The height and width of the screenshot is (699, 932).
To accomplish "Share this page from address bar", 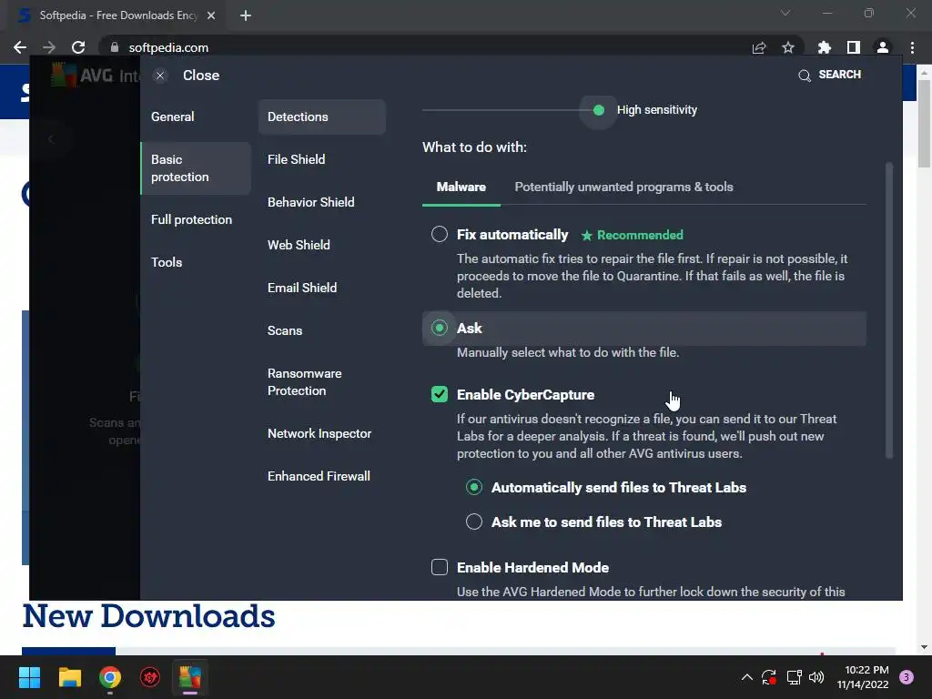I will point(759,47).
